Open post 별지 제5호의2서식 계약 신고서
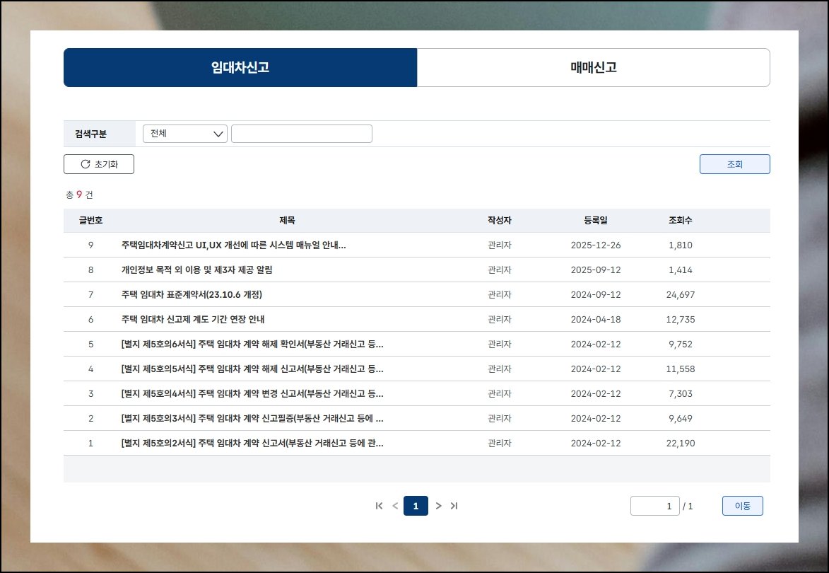This screenshot has height=573, width=829. (252, 444)
